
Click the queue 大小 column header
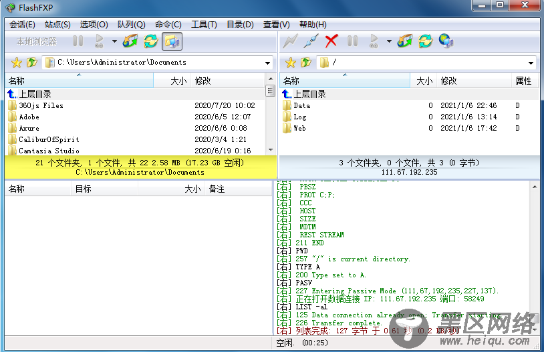coord(171,189)
